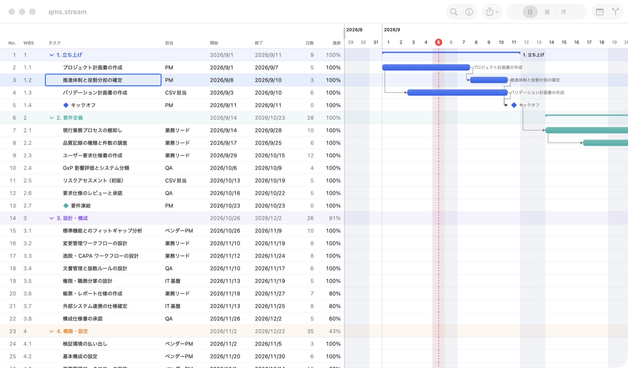Collapse the 2. 要件定義 group

(x=51, y=118)
